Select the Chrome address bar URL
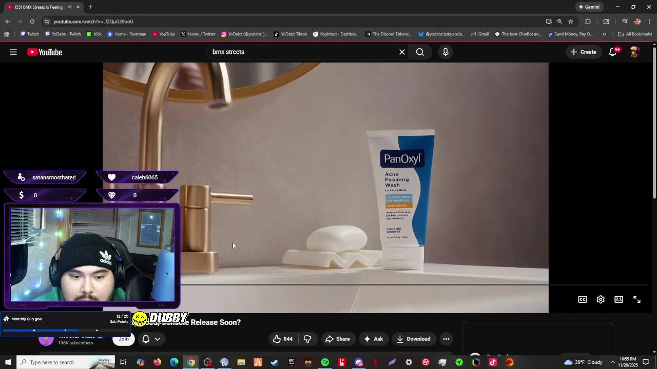The width and height of the screenshot is (657, 369). (93, 22)
